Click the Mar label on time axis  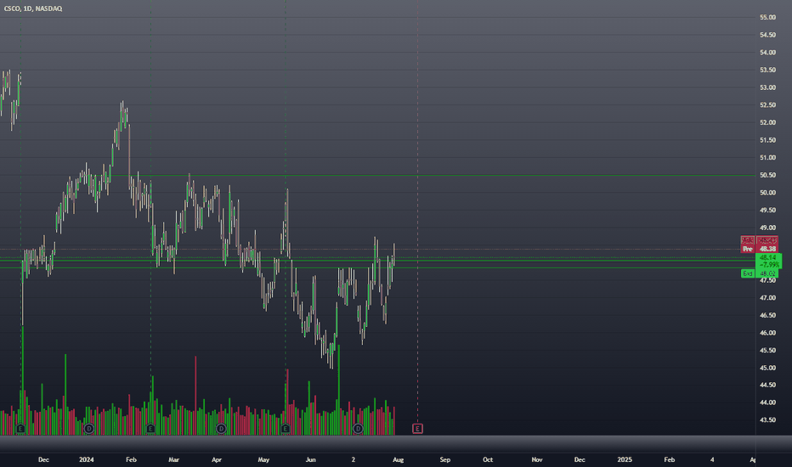pos(173,459)
